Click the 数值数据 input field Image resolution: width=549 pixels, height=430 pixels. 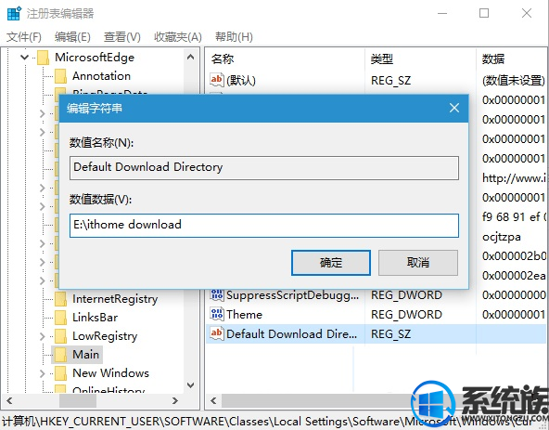(x=264, y=226)
